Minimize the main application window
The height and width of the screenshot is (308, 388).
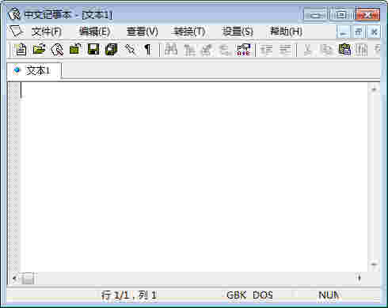coord(315,14)
